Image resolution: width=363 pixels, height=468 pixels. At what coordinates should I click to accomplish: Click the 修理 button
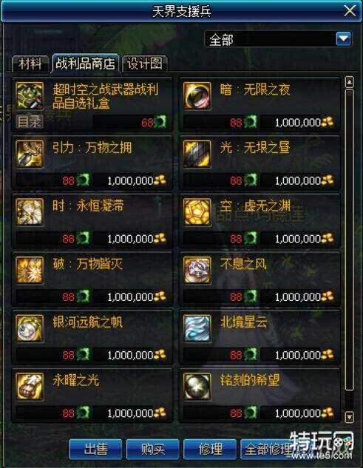210,449
